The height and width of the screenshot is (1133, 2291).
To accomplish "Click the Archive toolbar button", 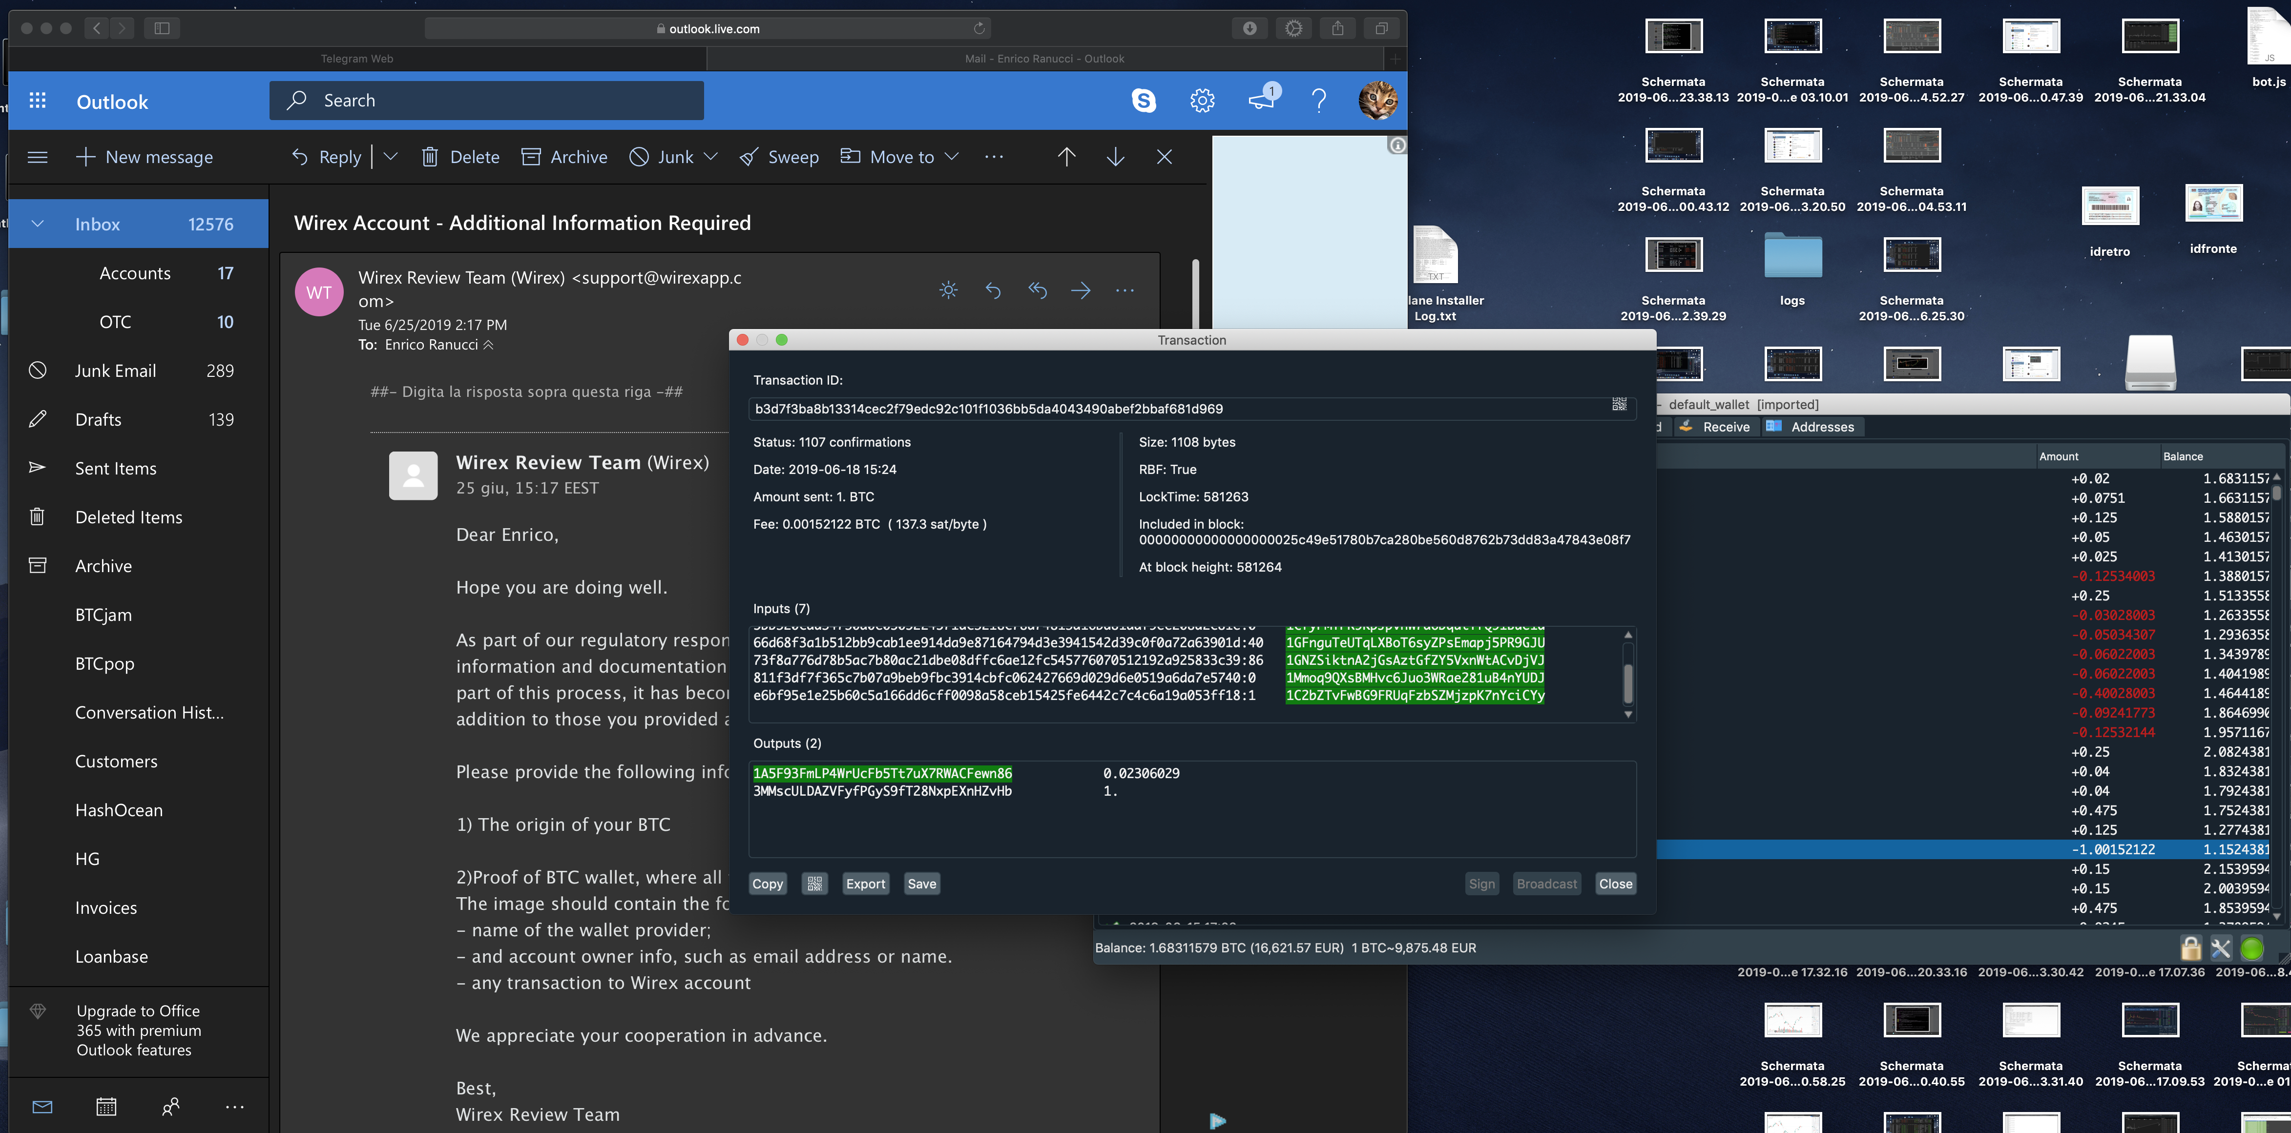I will [x=564, y=157].
